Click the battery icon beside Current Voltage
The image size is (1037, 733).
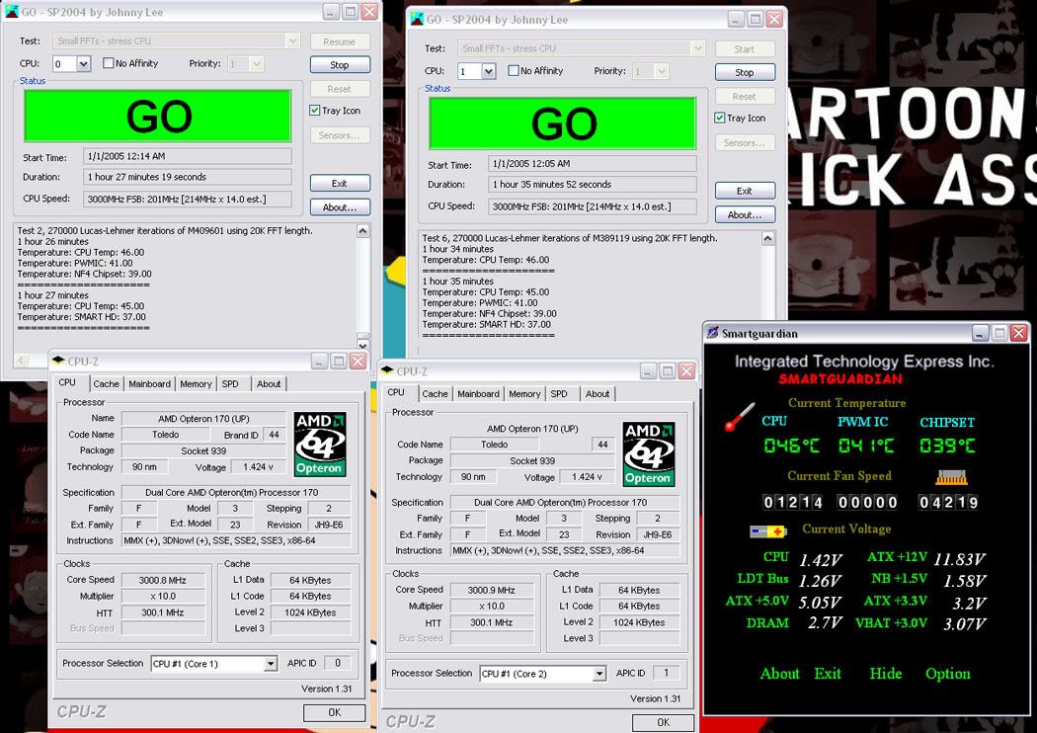click(x=767, y=530)
